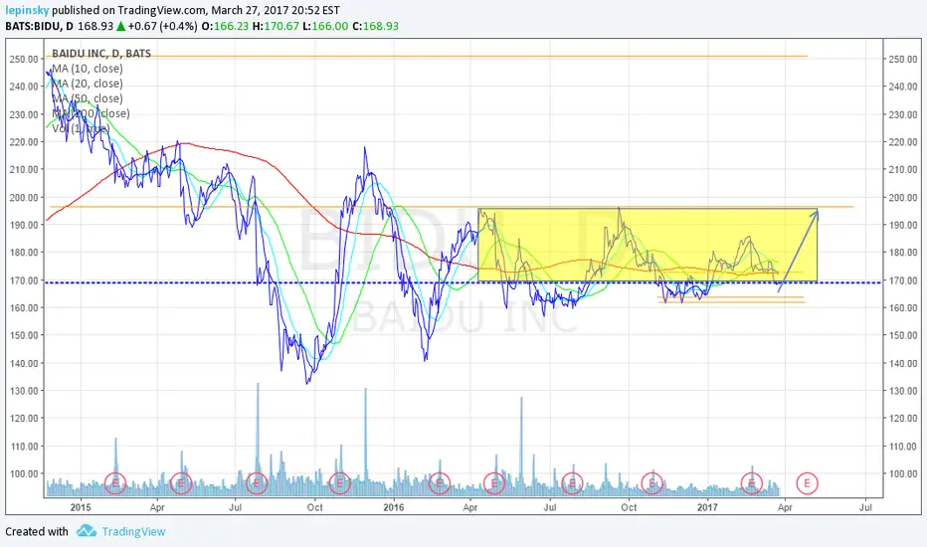
Task: Click the Created with caption text
Action: tap(37, 532)
